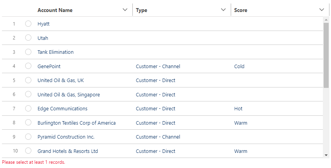
Task: Click the Type column header label
Action: [141, 10]
